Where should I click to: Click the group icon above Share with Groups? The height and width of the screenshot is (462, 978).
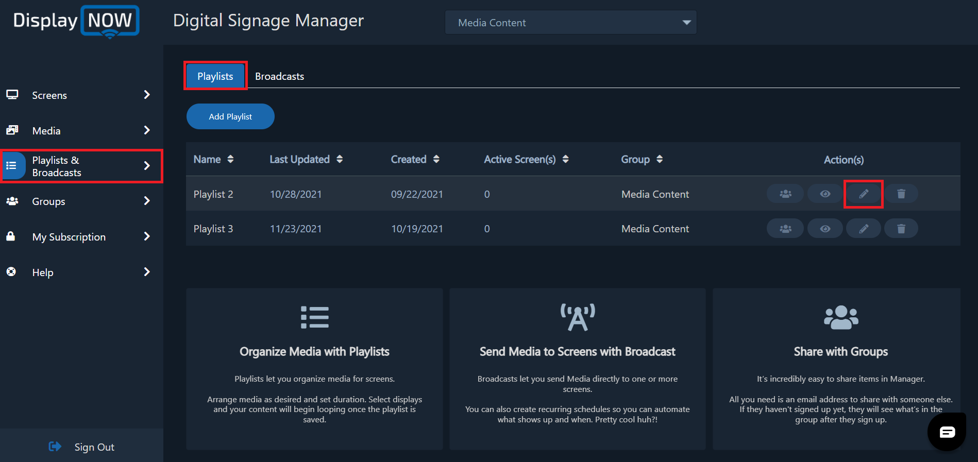[841, 317]
